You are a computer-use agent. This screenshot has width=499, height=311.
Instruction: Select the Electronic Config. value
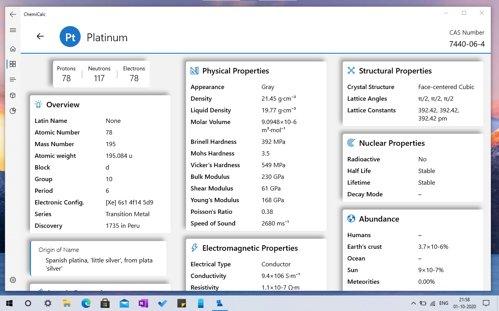coord(129,202)
